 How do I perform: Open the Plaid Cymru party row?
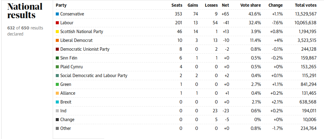[x=72, y=67]
